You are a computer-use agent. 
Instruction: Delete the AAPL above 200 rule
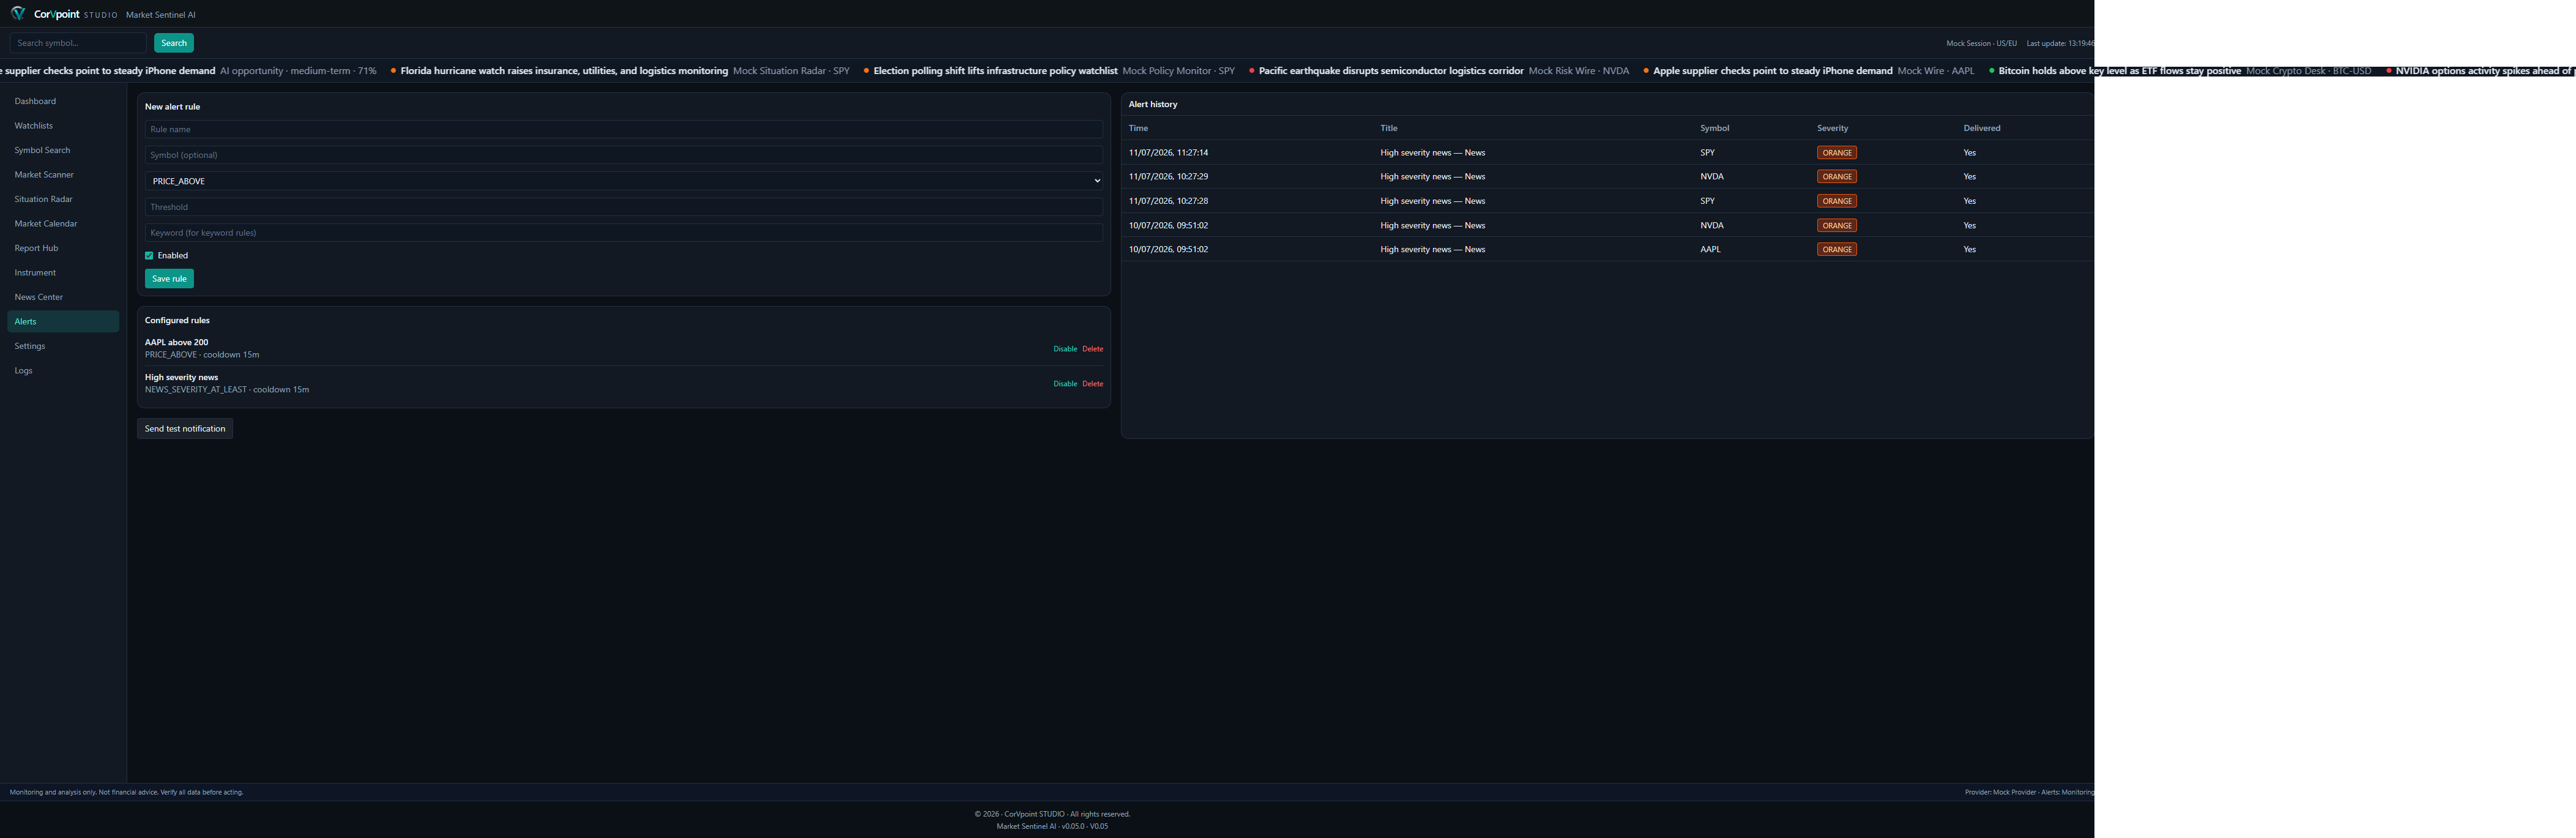1093,349
